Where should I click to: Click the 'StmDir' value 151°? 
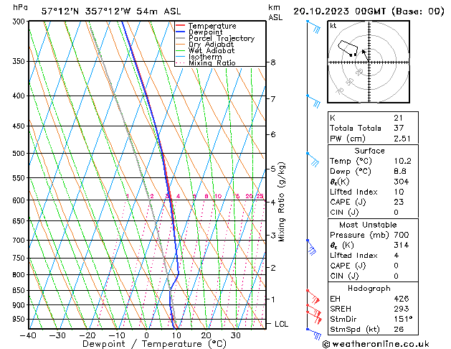(x=403, y=319)
